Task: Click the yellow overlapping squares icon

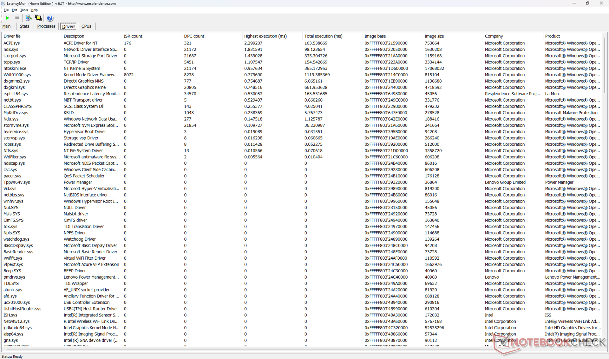Action: click(38, 18)
